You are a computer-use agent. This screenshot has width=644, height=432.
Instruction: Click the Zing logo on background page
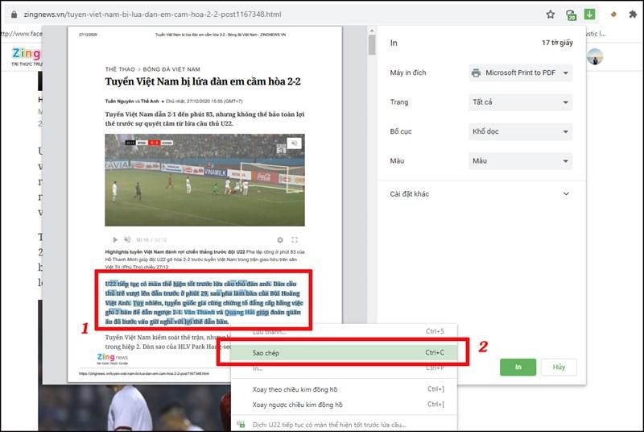tap(27, 53)
